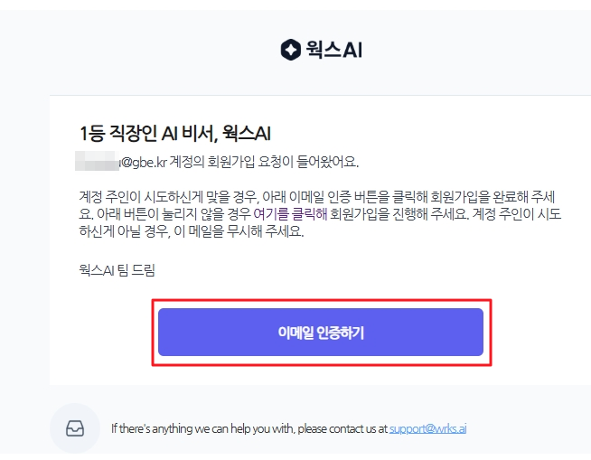Click the 웍스AI wordmark text in header
This screenshot has width=591, height=460.
point(334,50)
